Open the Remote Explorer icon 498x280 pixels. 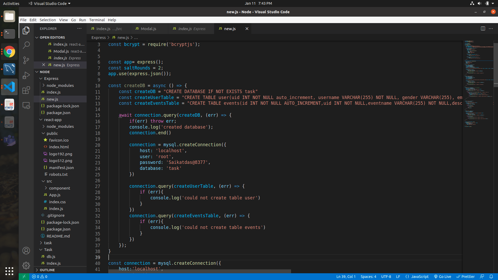(26, 105)
